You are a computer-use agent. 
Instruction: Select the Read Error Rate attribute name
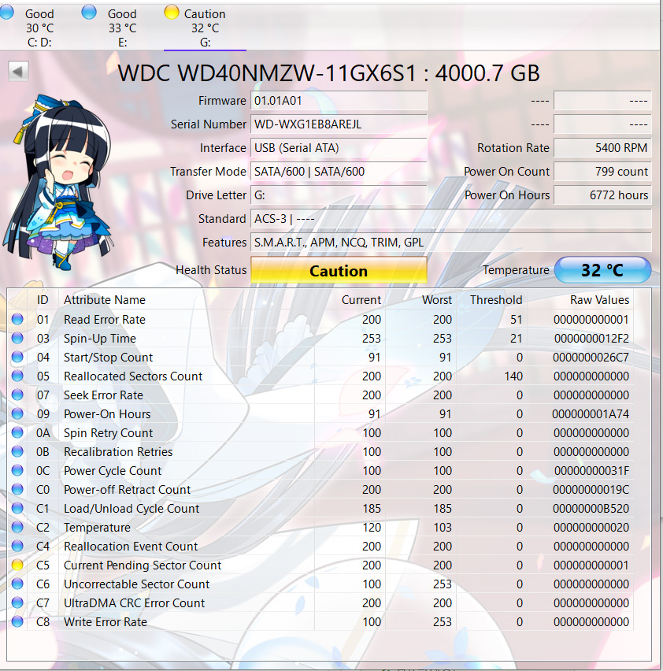[x=105, y=320]
